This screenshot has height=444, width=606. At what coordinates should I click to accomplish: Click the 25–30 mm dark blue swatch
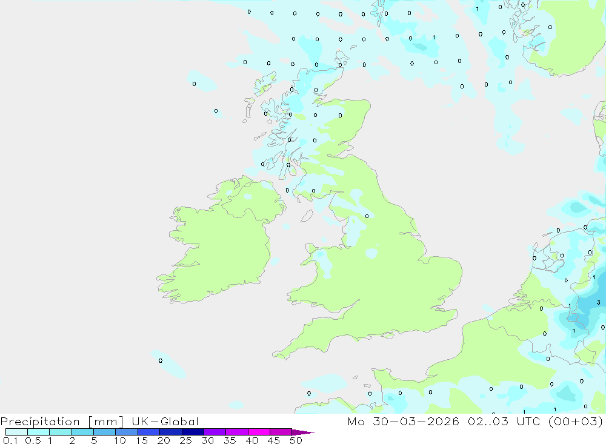(x=193, y=432)
